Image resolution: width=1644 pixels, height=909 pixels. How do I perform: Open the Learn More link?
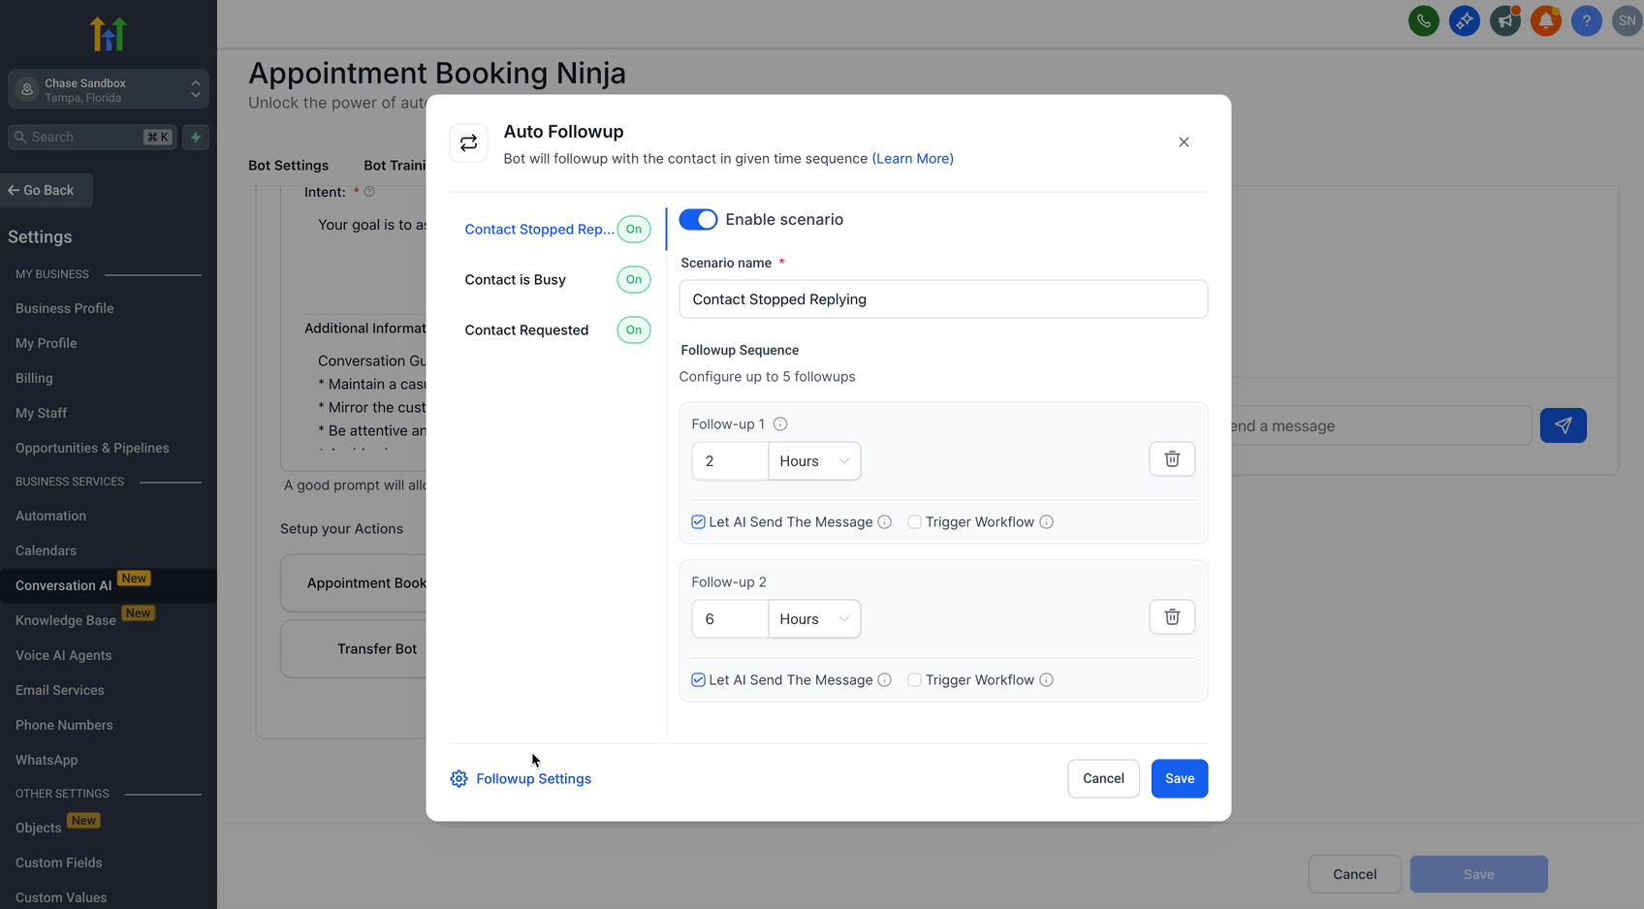pyautogui.click(x=912, y=159)
